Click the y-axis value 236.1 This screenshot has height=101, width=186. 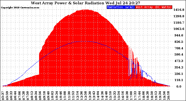[179, 74]
